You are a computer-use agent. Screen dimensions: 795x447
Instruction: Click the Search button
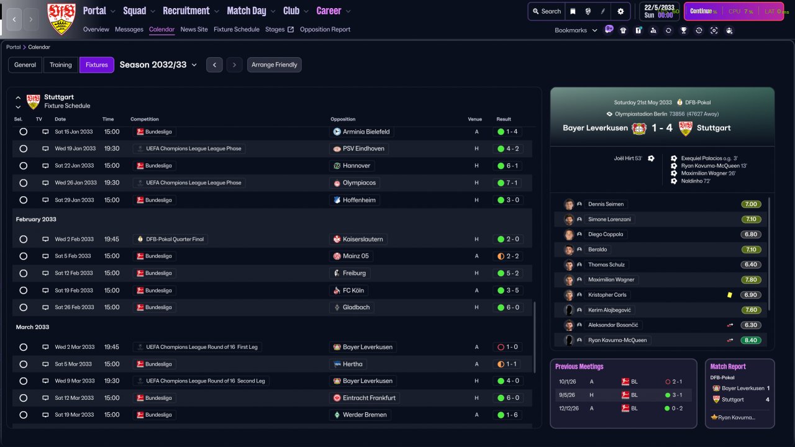point(546,11)
